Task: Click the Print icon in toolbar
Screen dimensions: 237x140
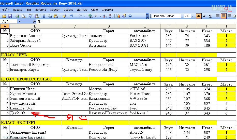Action: [x=18, y=16]
